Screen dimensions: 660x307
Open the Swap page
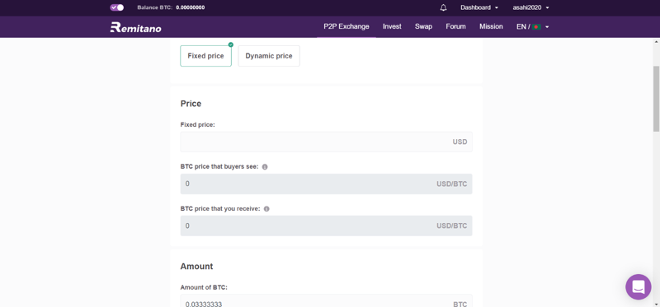click(x=423, y=26)
